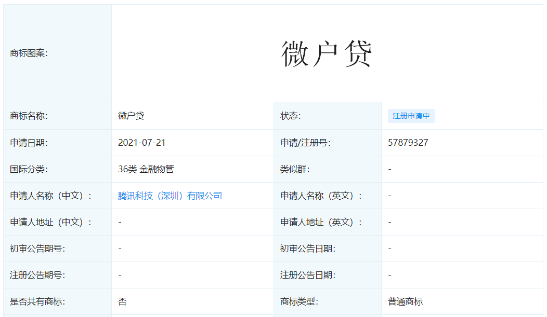The image size is (547, 317).
Task: Click the 类似群 label
Action: click(x=295, y=170)
